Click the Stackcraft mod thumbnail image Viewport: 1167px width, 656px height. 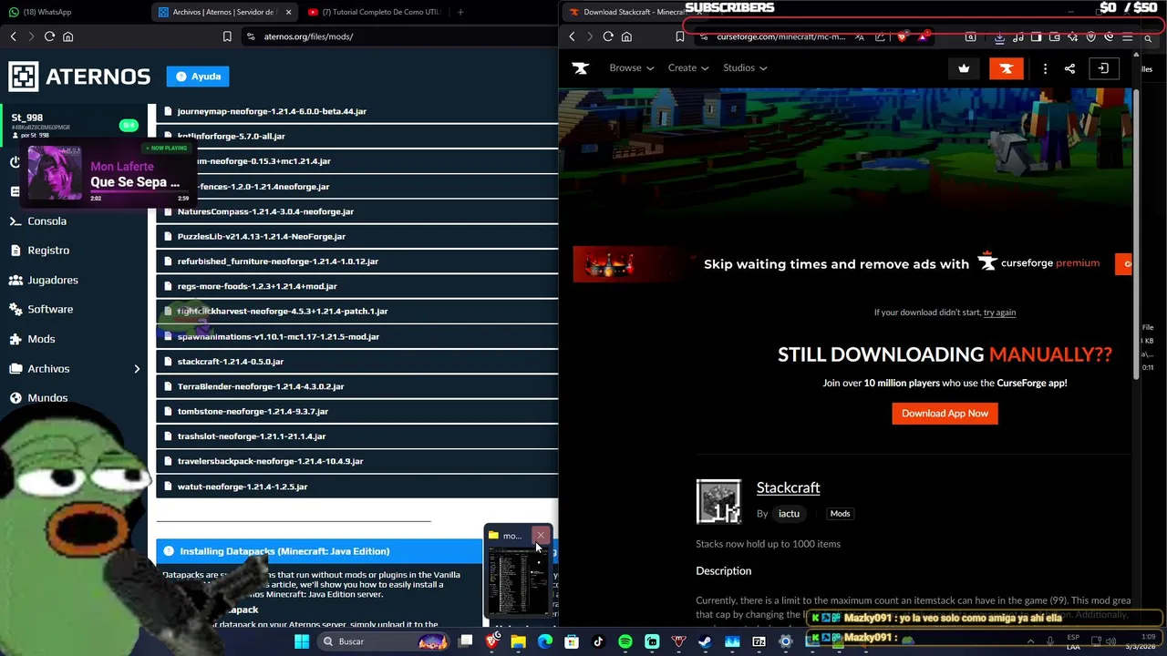[x=718, y=502]
